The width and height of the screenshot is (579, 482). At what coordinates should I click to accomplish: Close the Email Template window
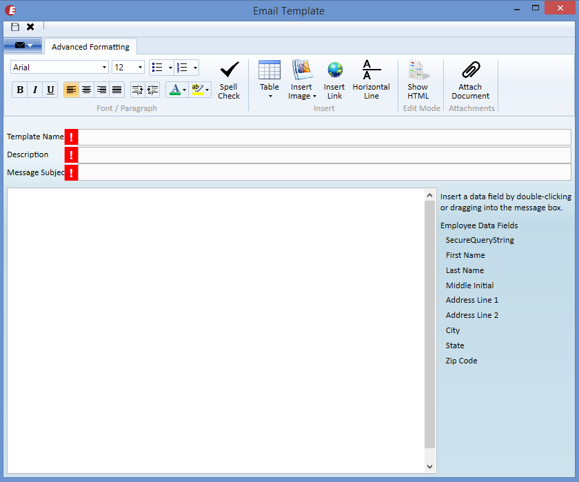click(x=560, y=8)
